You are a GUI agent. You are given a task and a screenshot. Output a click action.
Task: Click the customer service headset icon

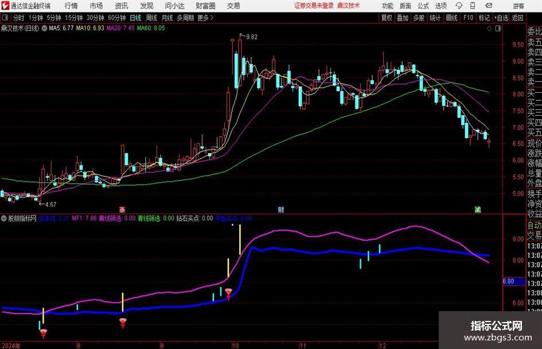point(459,6)
